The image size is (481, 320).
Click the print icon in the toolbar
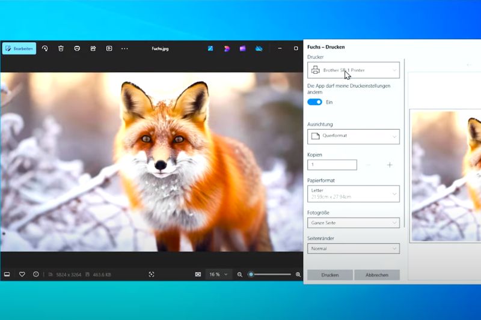click(x=77, y=49)
